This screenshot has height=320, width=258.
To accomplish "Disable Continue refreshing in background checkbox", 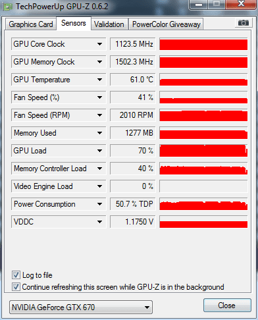I will pyautogui.click(x=16, y=287).
